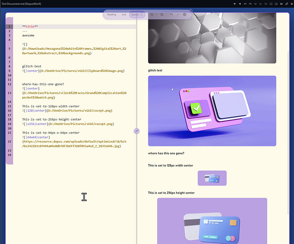Switch to Live view mode
The height and width of the screenshot is (244, 294).
tap(124, 15)
